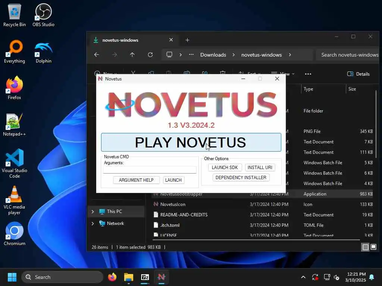The height and width of the screenshot is (286, 382).
Task: Open OBS Studio desktop shortcut
Action: click(43, 15)
